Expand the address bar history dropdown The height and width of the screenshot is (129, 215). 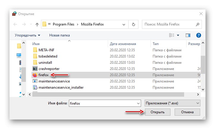click(124, 25)
